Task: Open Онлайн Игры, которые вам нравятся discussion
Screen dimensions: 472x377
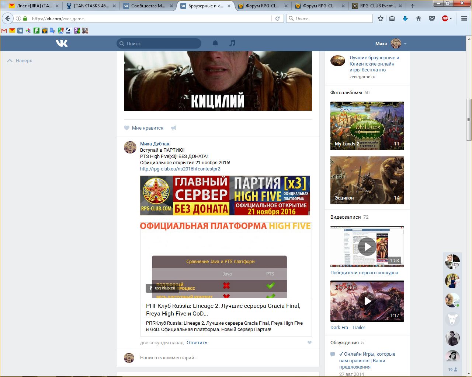Action: tap(367, 360)
